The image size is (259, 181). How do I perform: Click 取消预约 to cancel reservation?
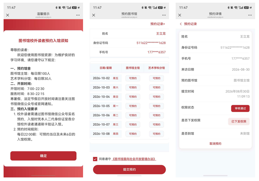(x=215, y=144)
